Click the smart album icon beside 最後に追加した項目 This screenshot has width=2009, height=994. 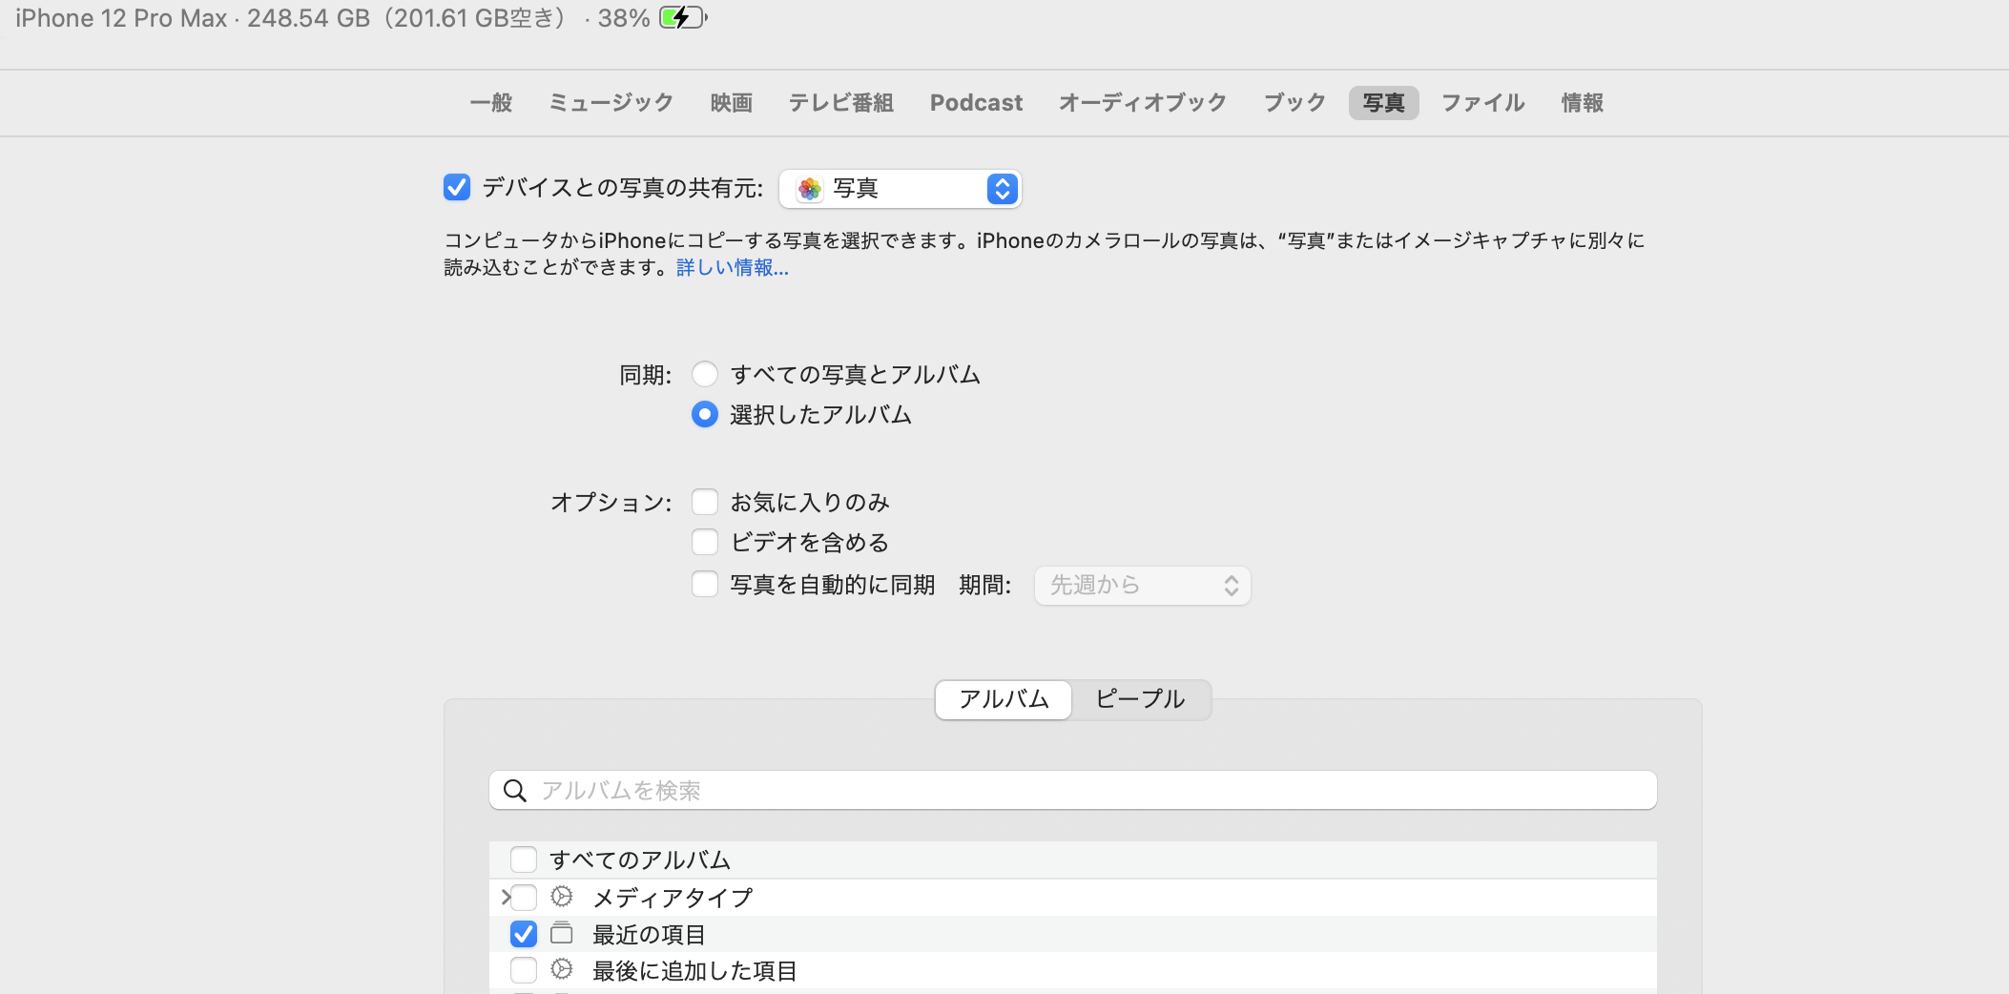(562, 970)
